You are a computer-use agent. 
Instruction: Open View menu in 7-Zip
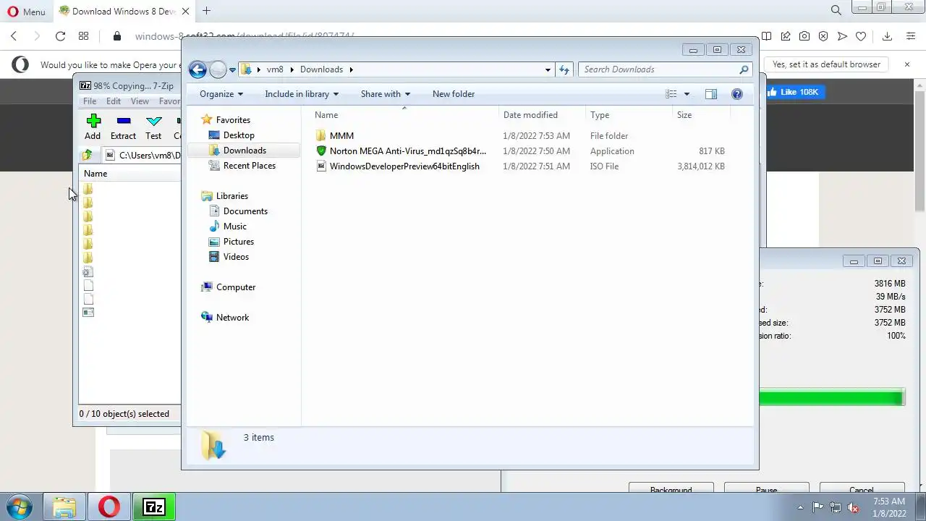click(140, 101)
